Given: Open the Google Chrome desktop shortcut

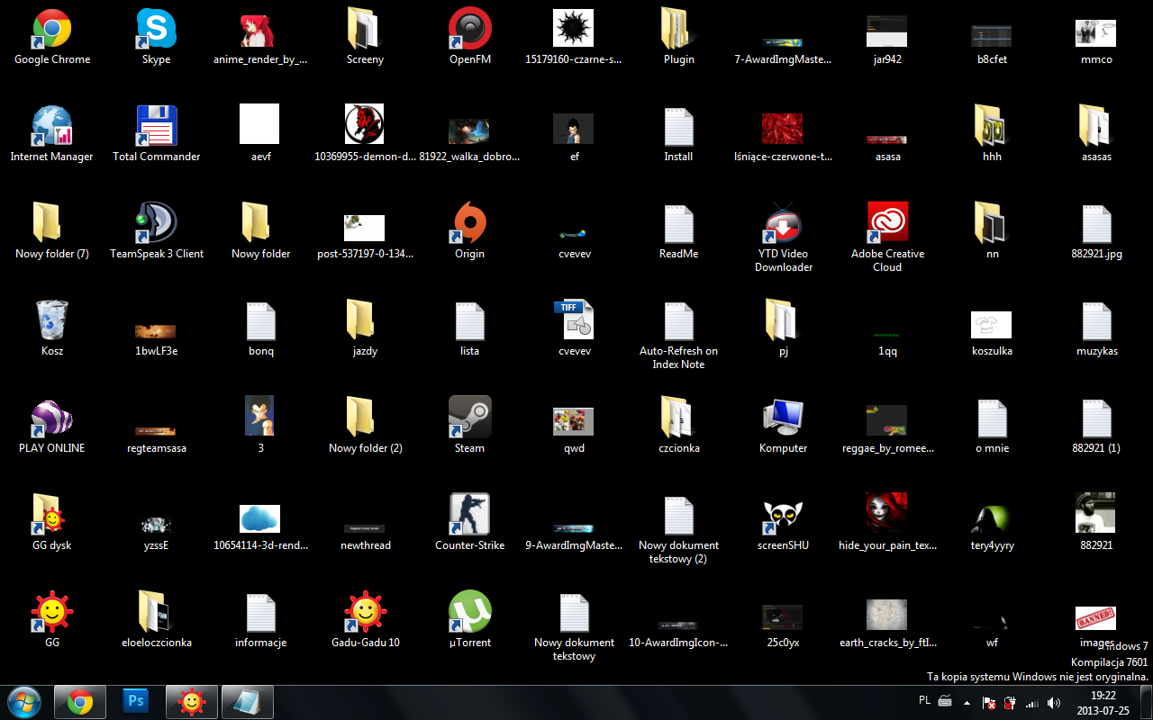Looking at the screenshot, I should (52, 30).
